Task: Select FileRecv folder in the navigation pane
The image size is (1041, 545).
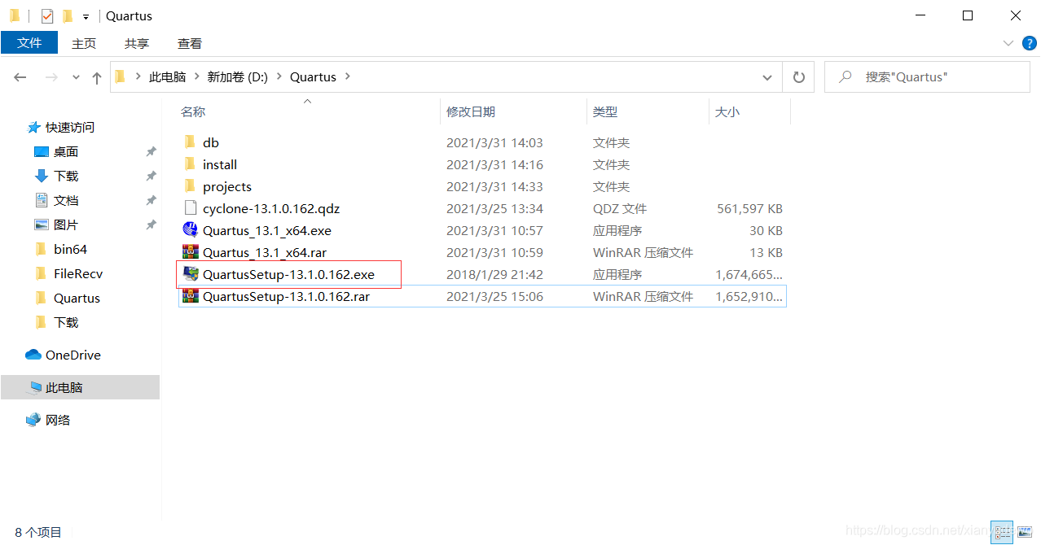Action: (x=78, y=274)
